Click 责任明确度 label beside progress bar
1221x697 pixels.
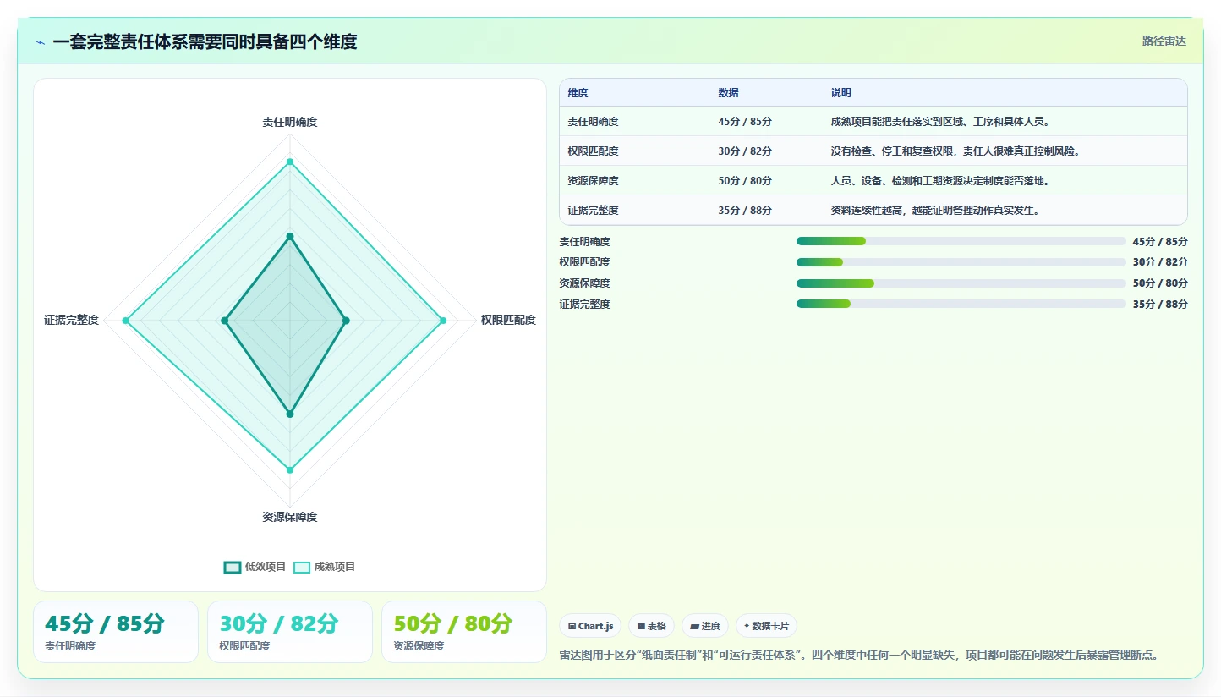584,241
